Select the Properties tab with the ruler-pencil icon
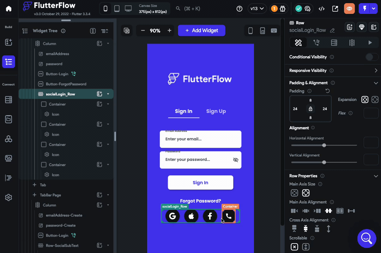381x253 pixels. (298, 43)
